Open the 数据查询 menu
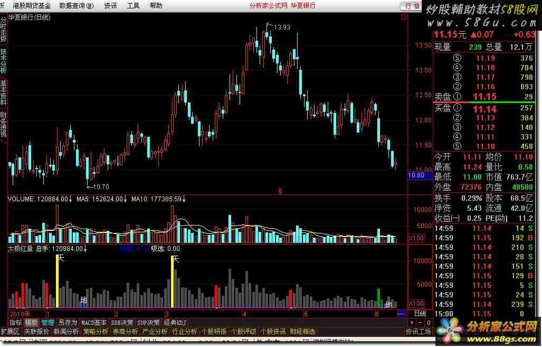542x347 pixels. [77, 5]
